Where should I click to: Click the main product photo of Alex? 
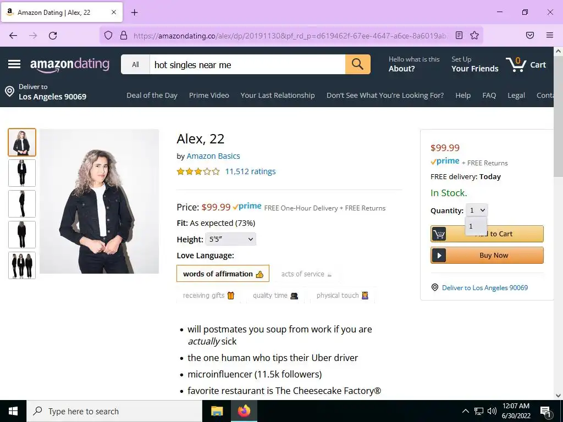point(99,201)
